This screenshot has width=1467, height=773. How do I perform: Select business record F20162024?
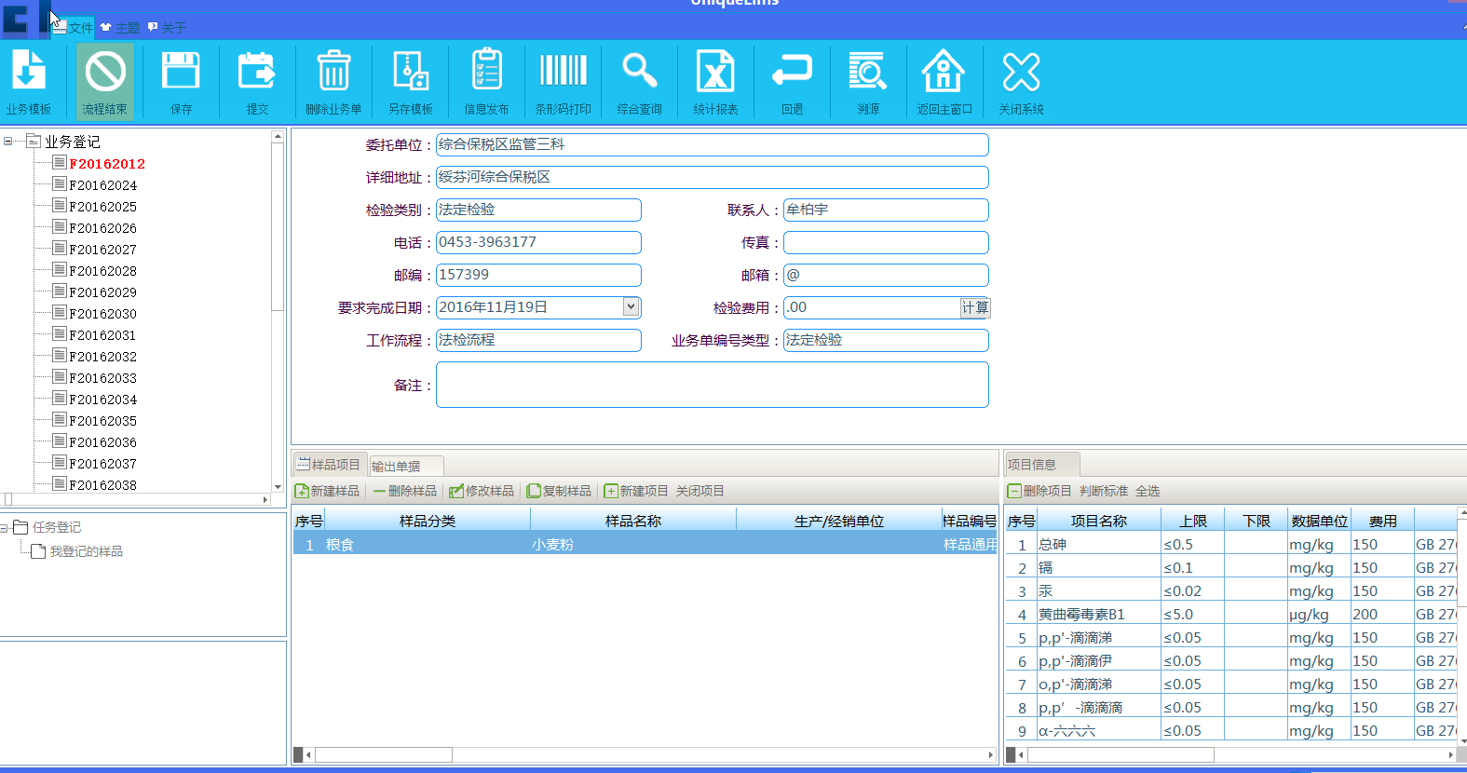click(102, 185)
